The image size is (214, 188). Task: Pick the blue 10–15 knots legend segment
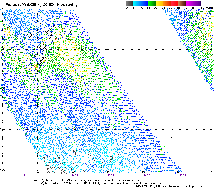(x=145, y=3)
